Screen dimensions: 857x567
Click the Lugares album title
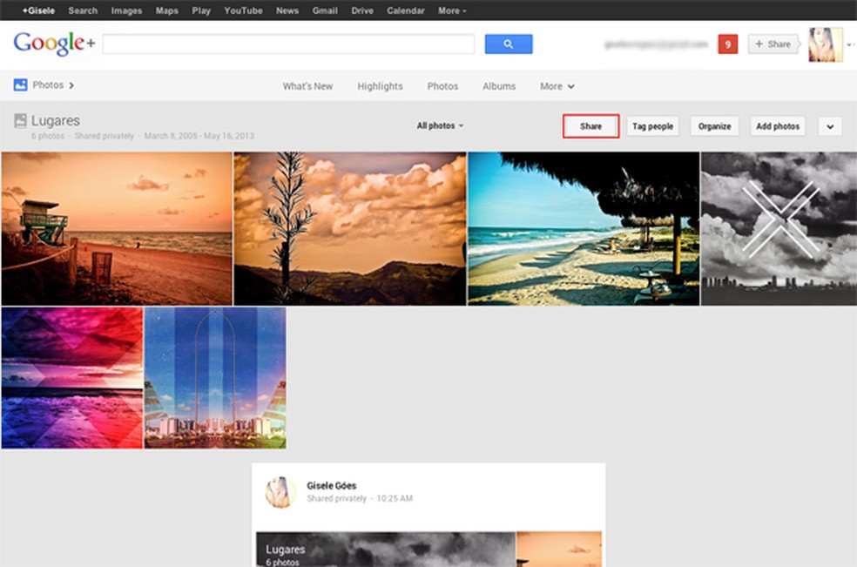55,120
